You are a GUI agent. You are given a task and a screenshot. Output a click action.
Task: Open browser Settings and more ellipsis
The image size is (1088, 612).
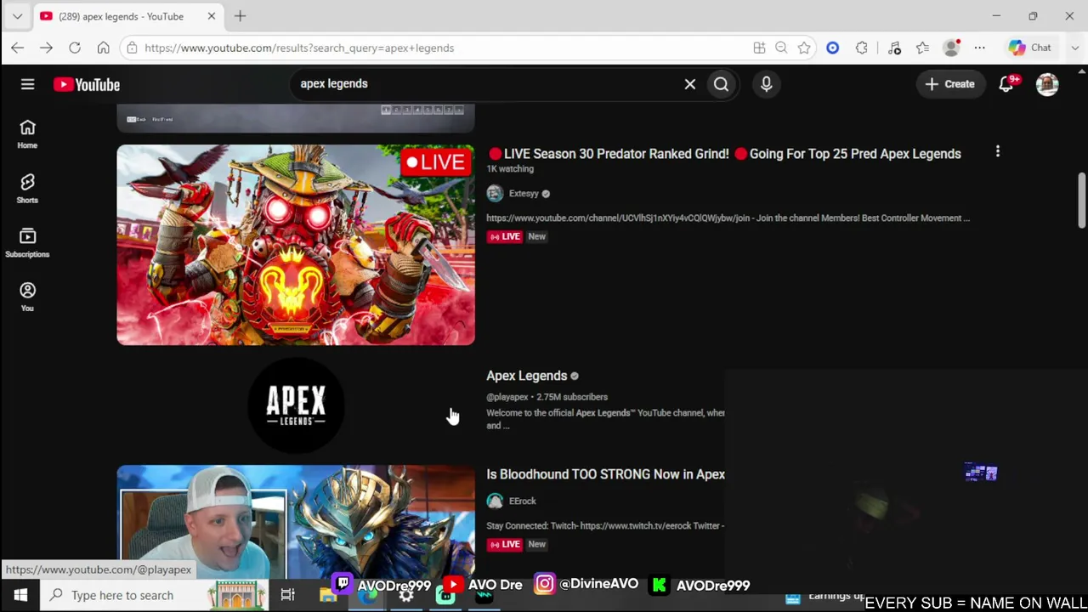click(x=980, y=48)
